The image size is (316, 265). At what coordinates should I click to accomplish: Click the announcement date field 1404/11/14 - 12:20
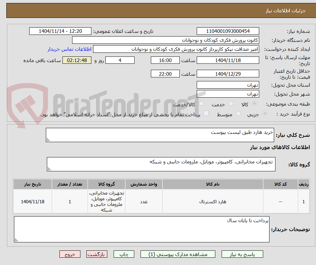pos(60,31)
